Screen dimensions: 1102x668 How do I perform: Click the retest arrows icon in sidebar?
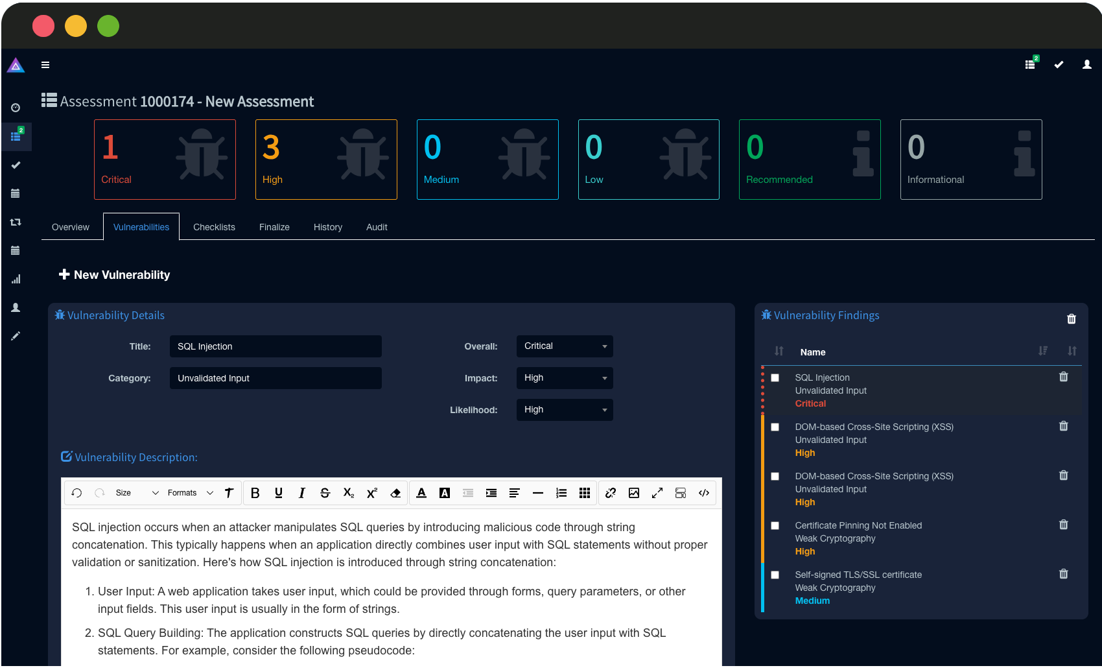click(16, 222)
